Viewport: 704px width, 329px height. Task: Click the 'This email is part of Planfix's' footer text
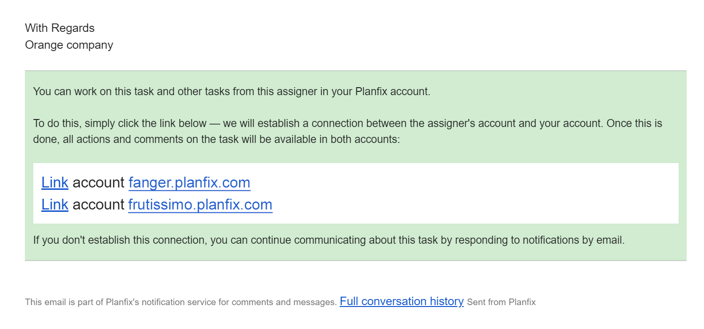tap(181, 302)
